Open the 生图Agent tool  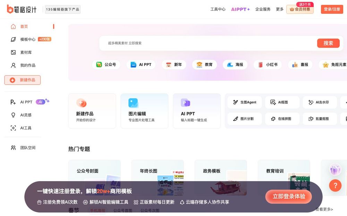244,102
